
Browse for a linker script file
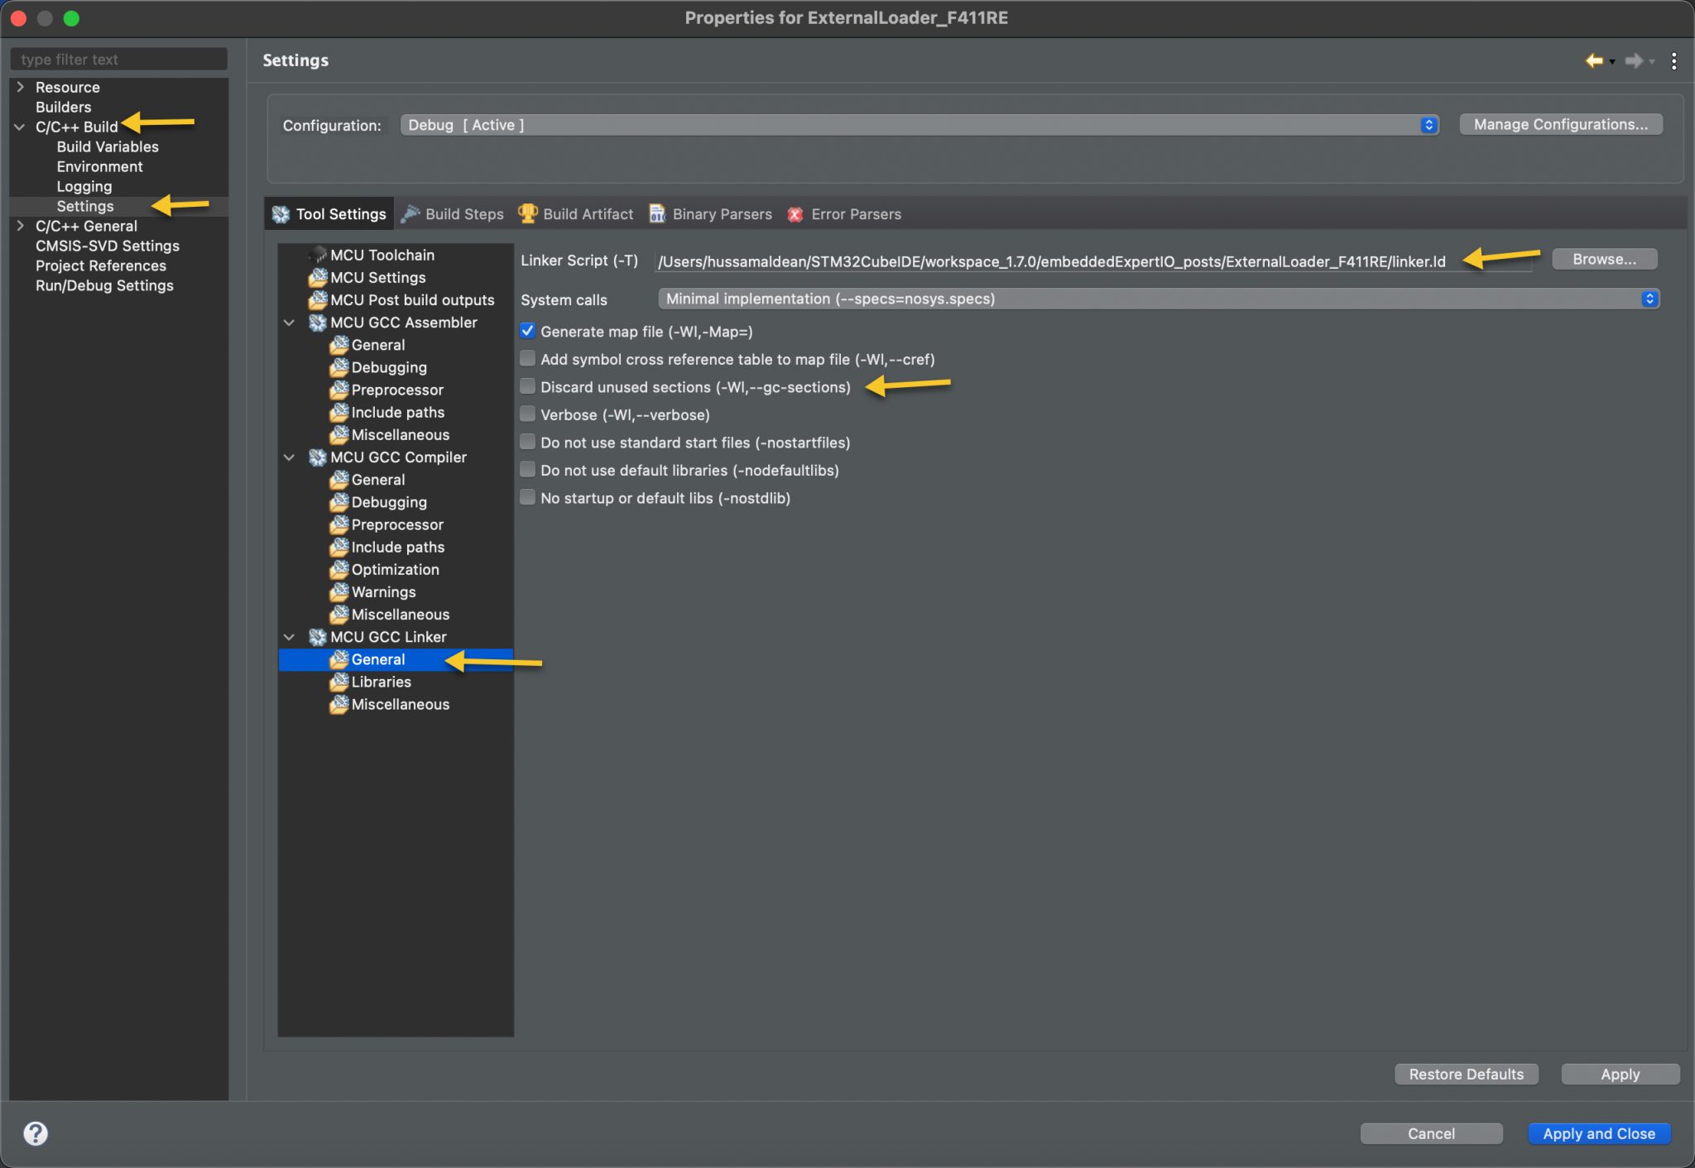point(1602,259)
